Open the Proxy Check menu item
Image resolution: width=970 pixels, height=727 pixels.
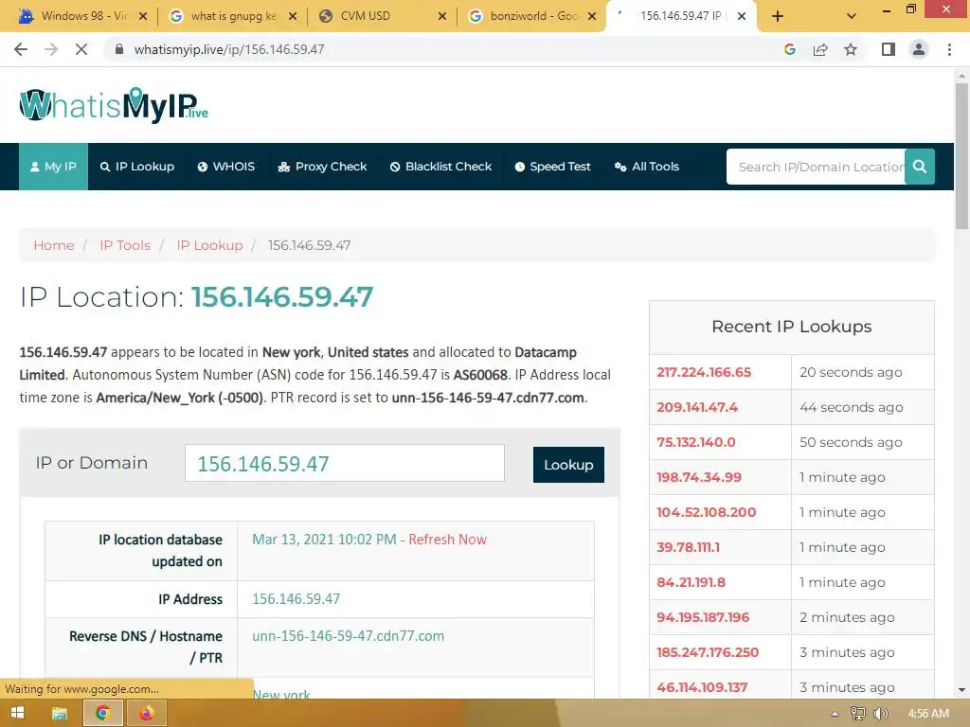click(322, 167)
